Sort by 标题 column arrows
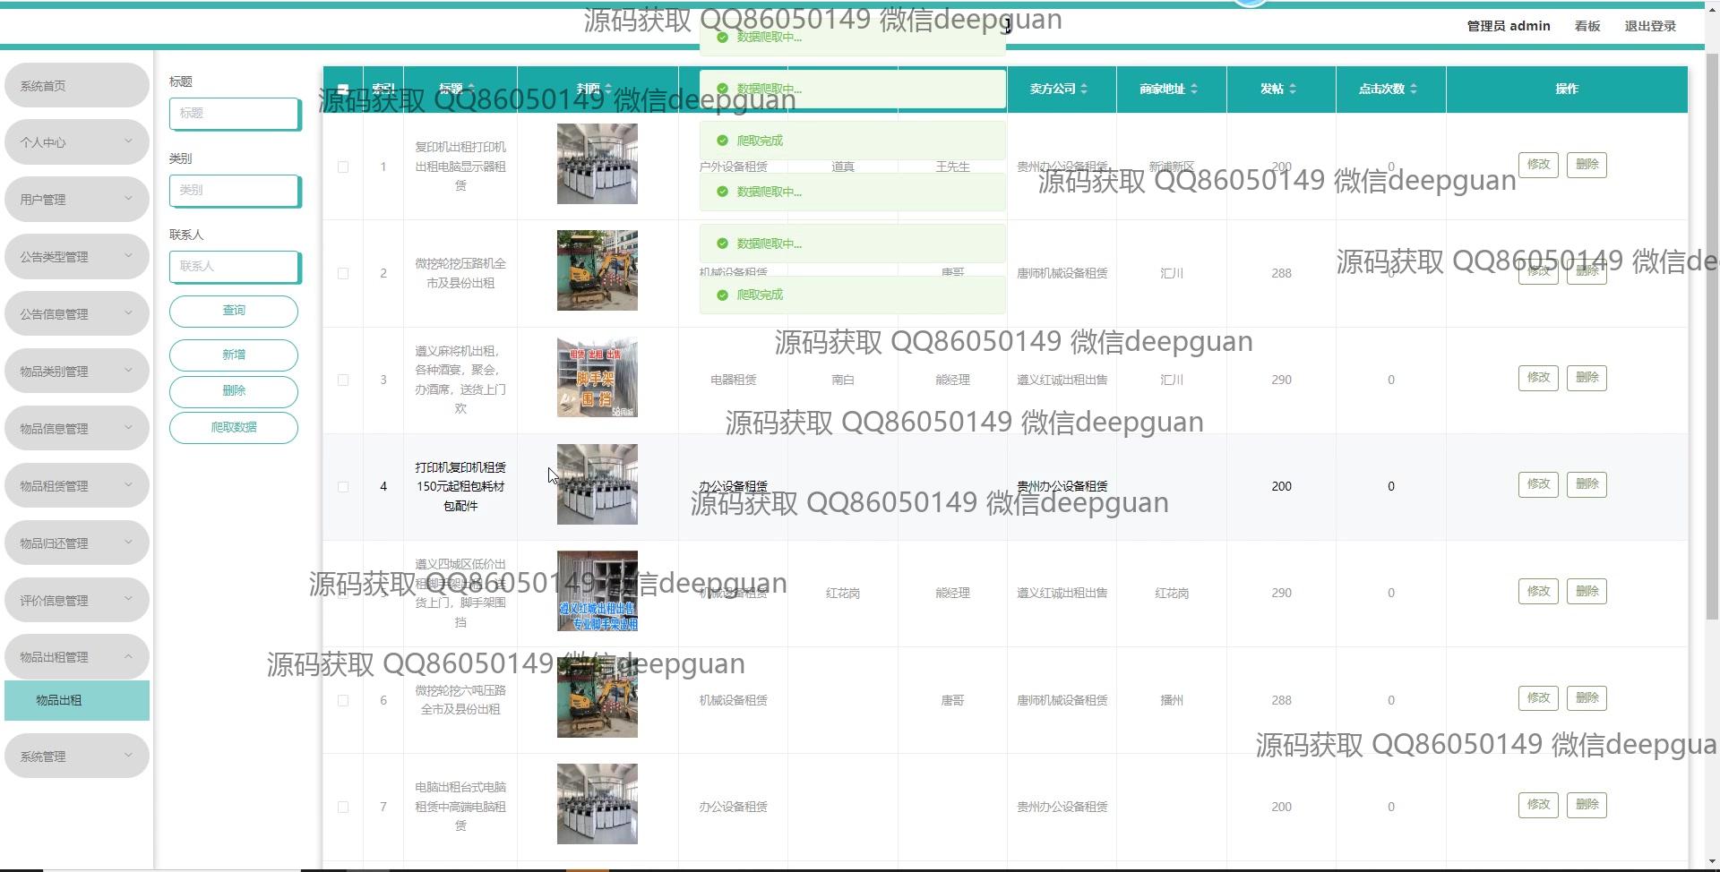 471,89
